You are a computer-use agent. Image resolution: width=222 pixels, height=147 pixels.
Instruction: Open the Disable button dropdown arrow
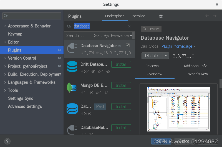tap(166, 56)
